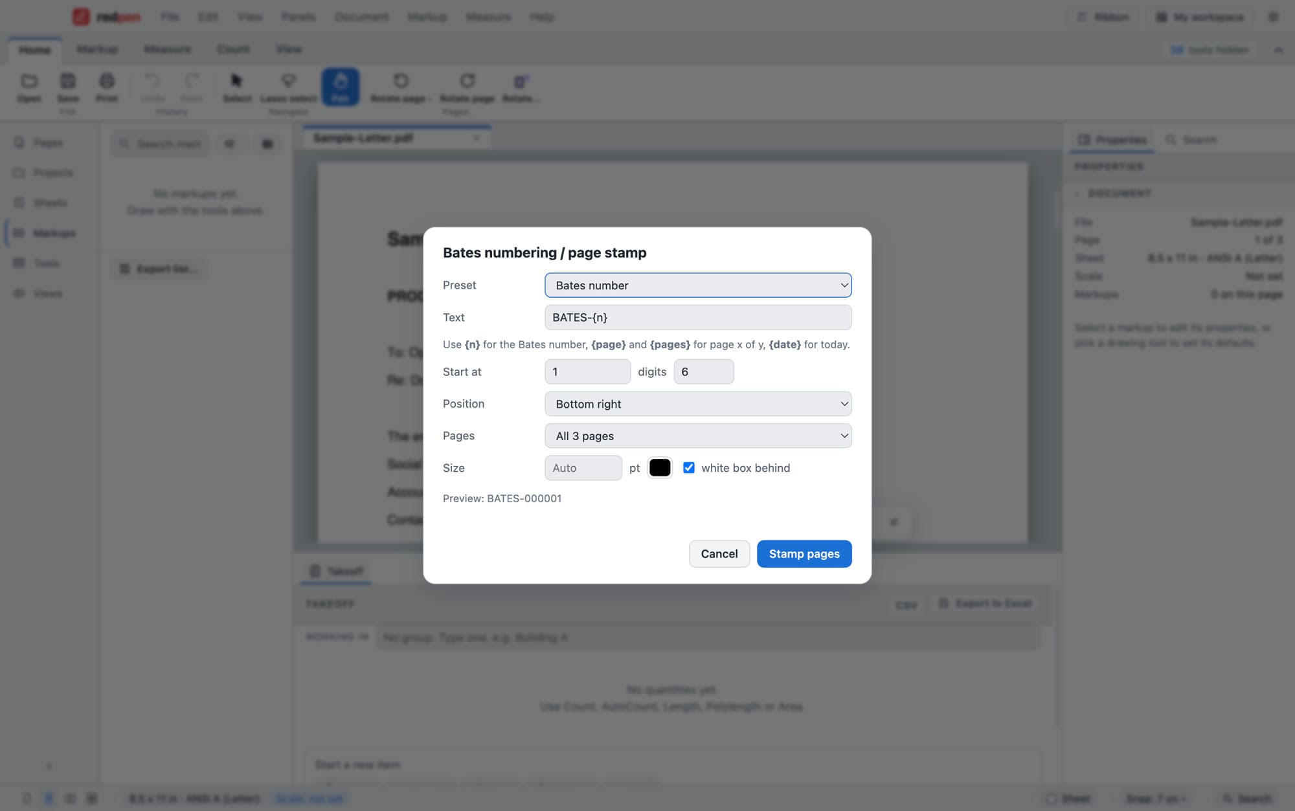The height and width of the screenshot is (811, 1295).
Task: Cancel the Bates numbering dialog
Action: pos(719,553)
